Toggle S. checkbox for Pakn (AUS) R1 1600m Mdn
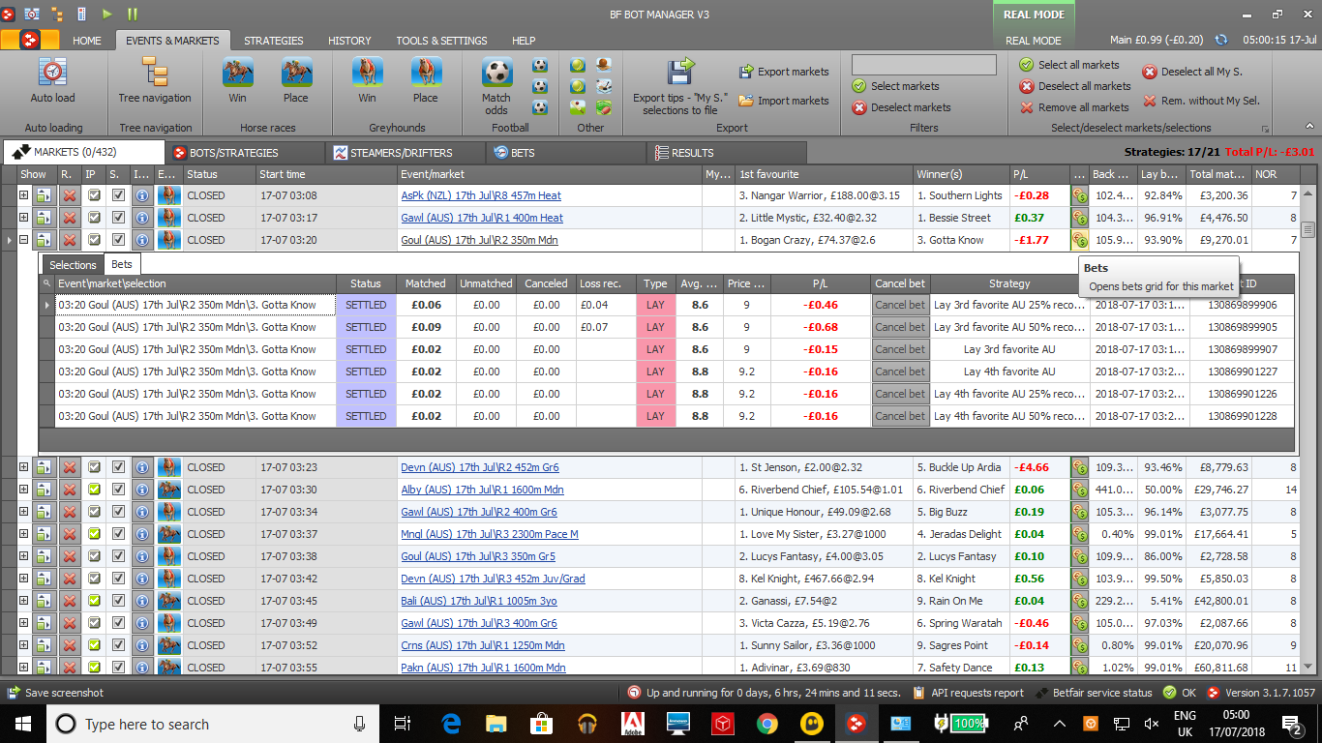1322x743 pixels. coord(118,668)
